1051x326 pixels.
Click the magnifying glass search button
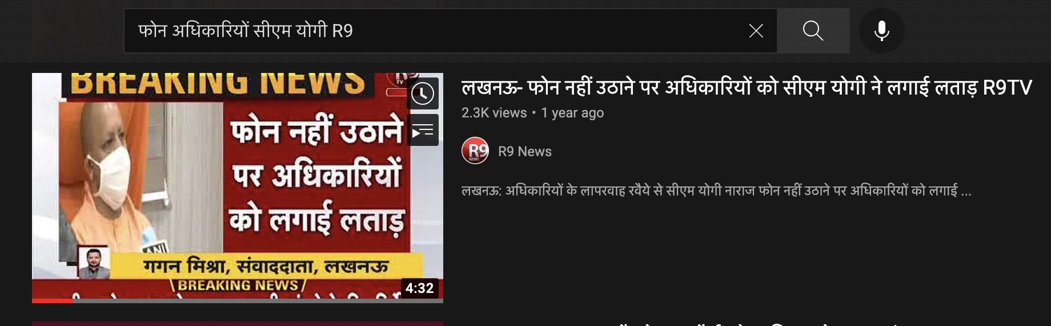pos(813,31)
